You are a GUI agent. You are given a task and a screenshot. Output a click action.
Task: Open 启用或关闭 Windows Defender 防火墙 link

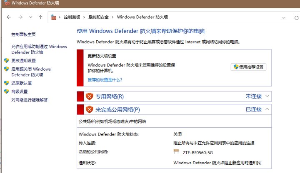click(31, 72)
